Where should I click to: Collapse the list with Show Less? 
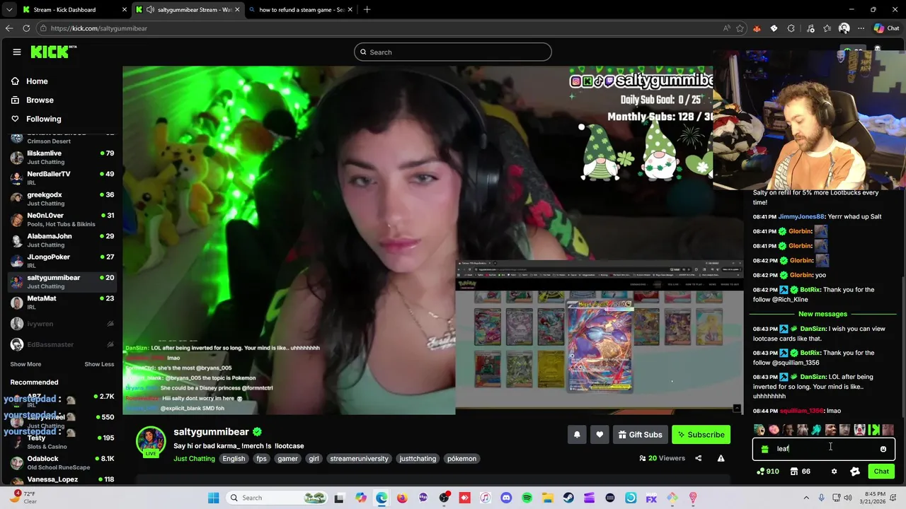(99, 364)
